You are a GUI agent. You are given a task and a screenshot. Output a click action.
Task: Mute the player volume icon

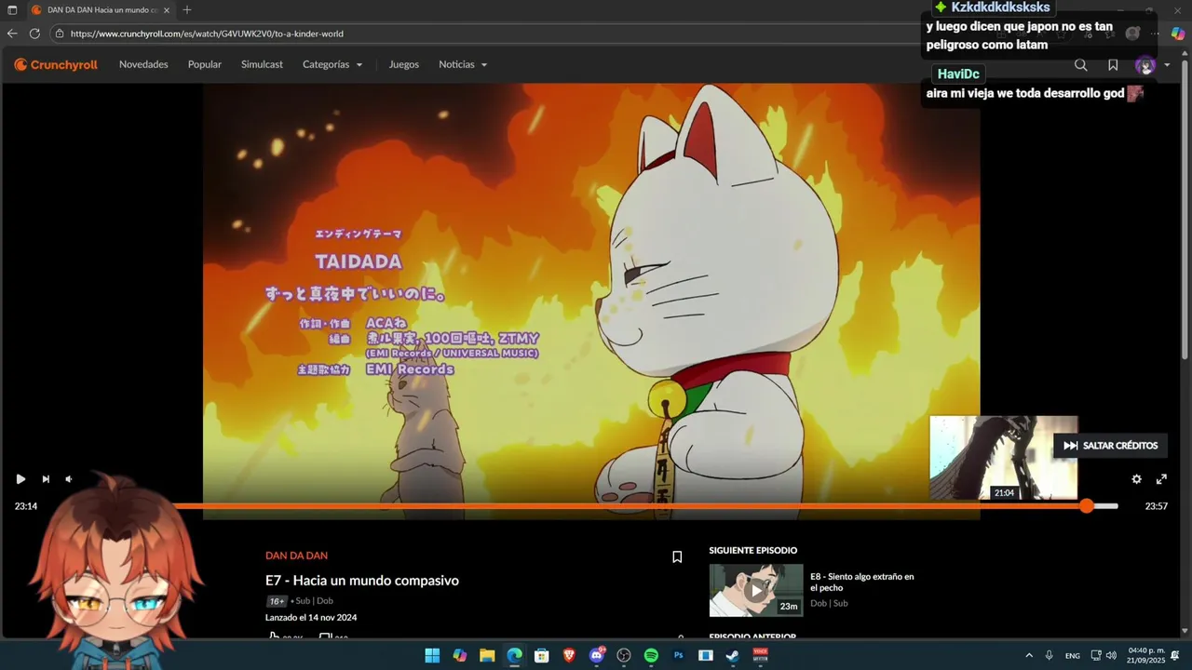coord(69,479)
